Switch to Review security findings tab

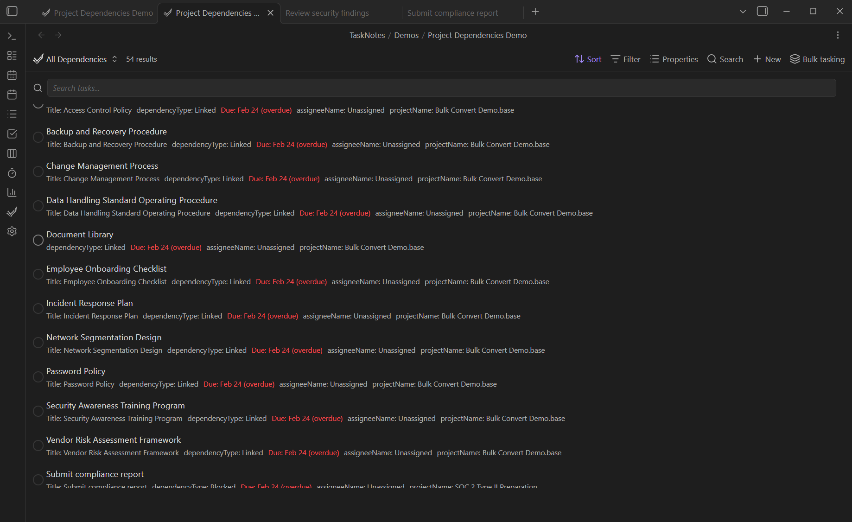[327, 13]
